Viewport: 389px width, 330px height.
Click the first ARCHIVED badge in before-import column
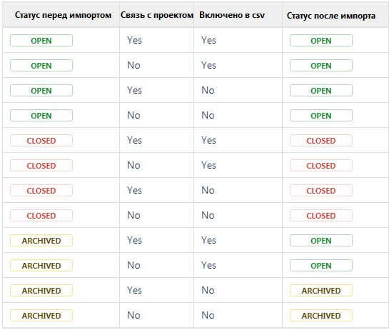(x=41, y=241)
